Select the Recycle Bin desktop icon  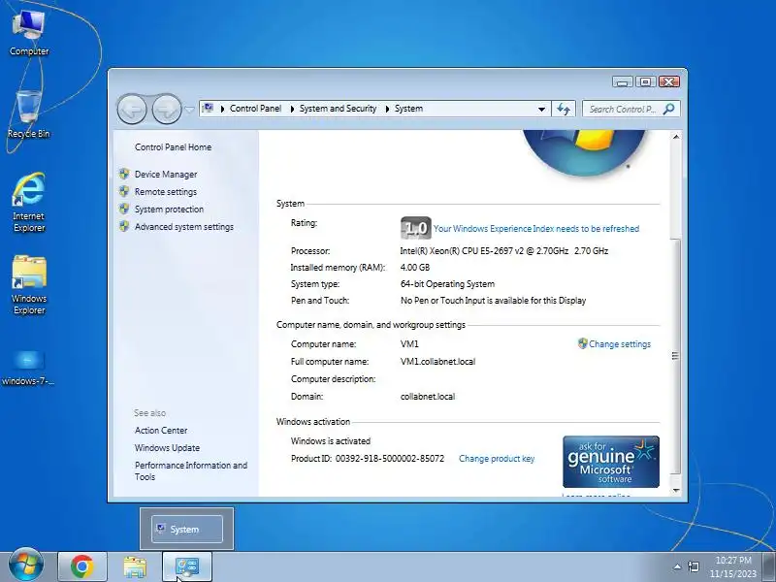pyautogui.click(x=29, y=114)
